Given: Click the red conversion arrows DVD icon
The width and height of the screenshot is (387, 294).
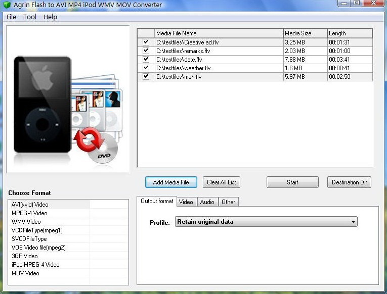Looking at the screenshot, I should click(x=96, y=145).
